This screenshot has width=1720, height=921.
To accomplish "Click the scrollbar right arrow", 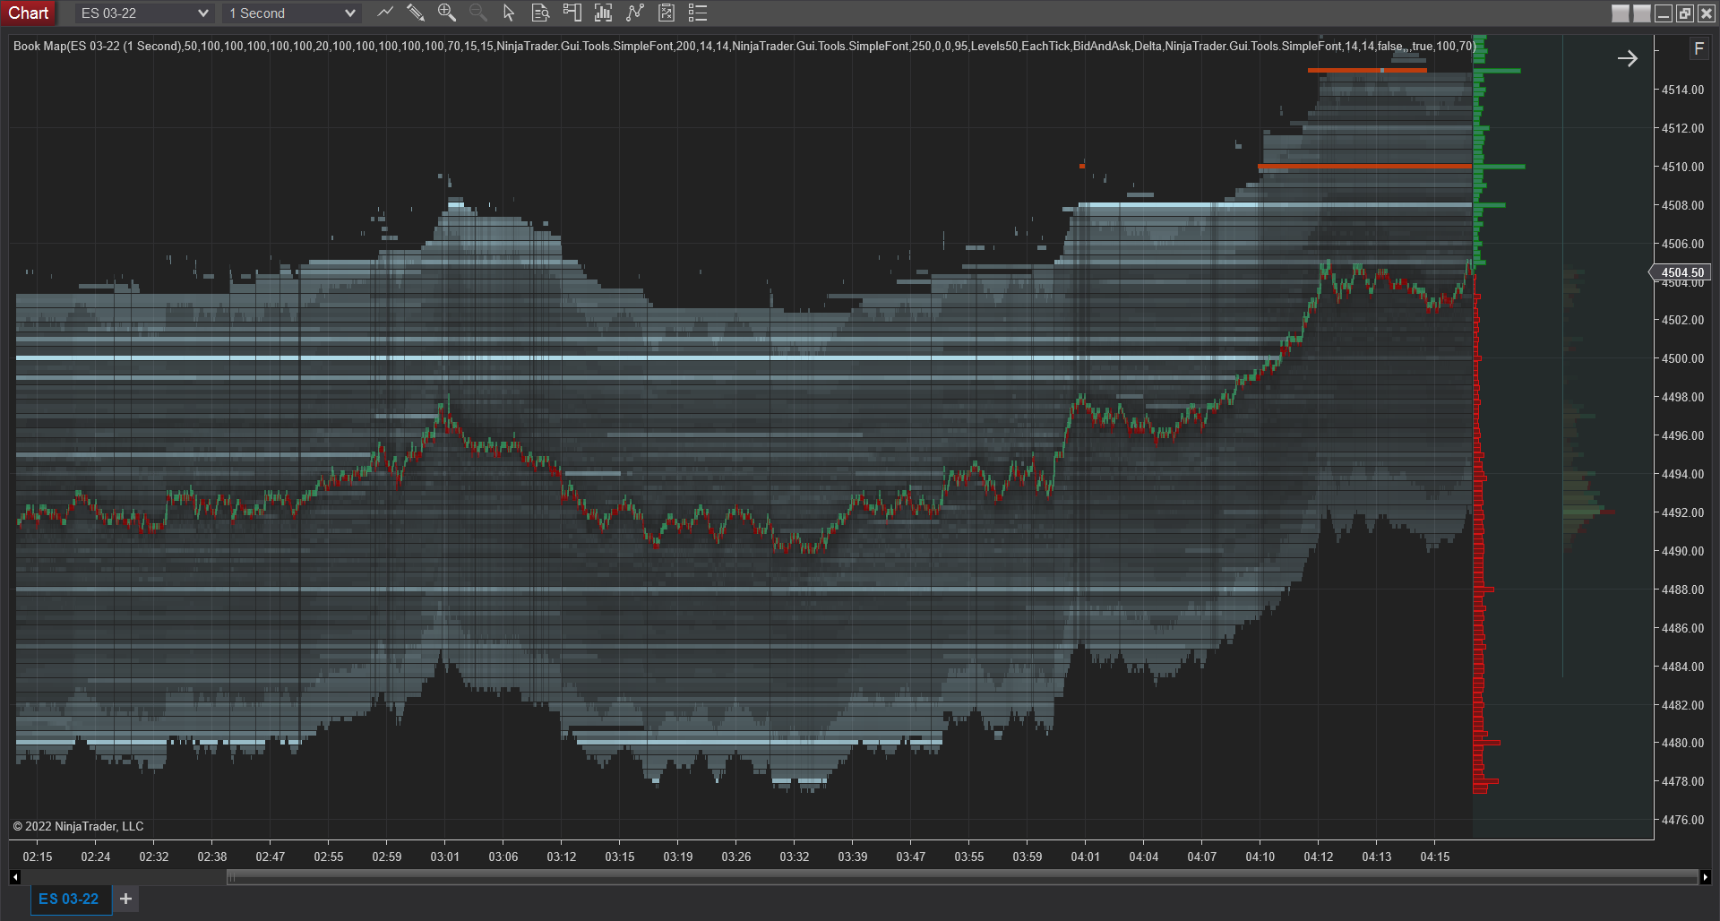I will [x=1705, y=877].
